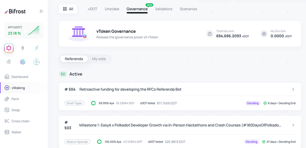Click the Total Gov lock padlock icon
The image size is (306, 148).
[x=210, y=34]
